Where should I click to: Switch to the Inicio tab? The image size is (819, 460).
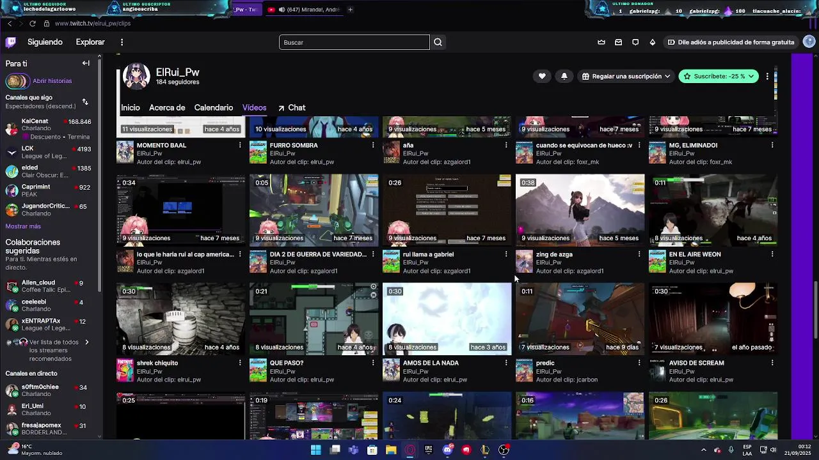[x=131, y=107]
